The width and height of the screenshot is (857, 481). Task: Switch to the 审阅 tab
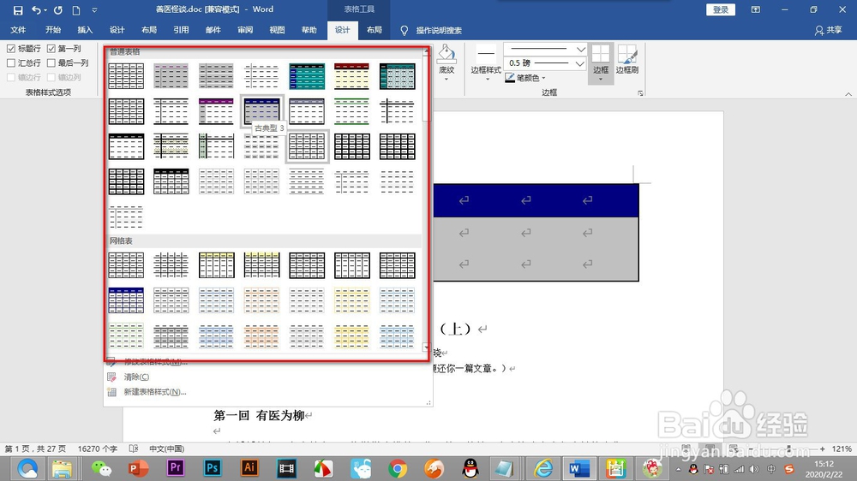245,30
